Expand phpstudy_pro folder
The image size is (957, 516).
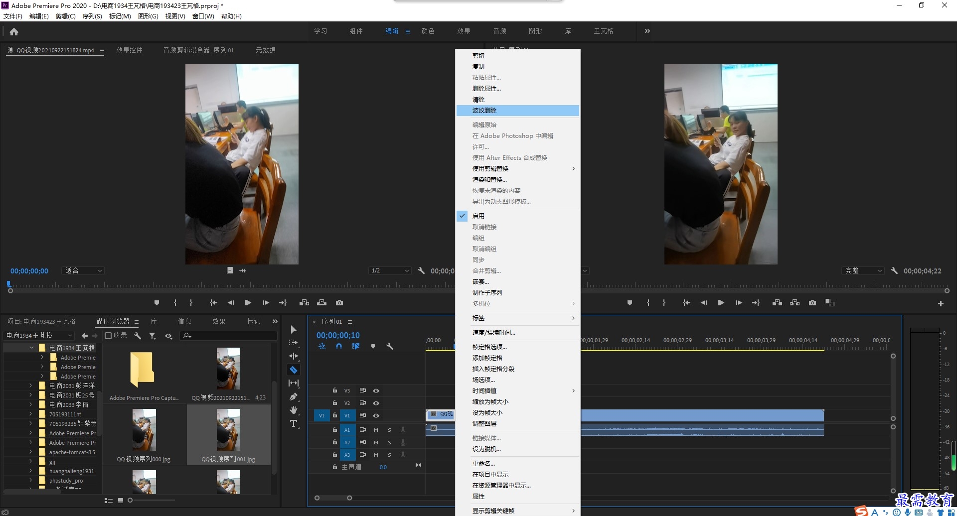tap(31, 480)
